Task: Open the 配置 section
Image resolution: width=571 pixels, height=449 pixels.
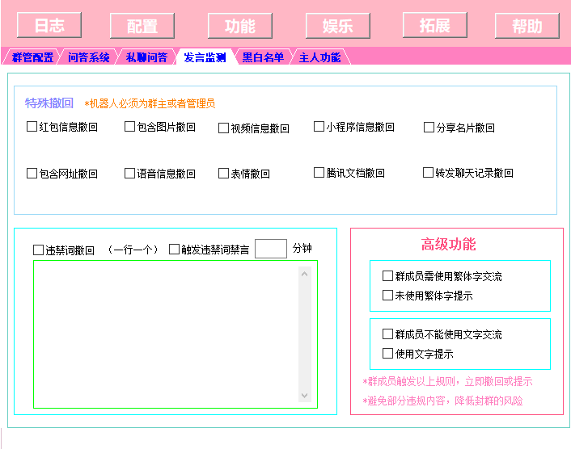Action: pos(142,26)
